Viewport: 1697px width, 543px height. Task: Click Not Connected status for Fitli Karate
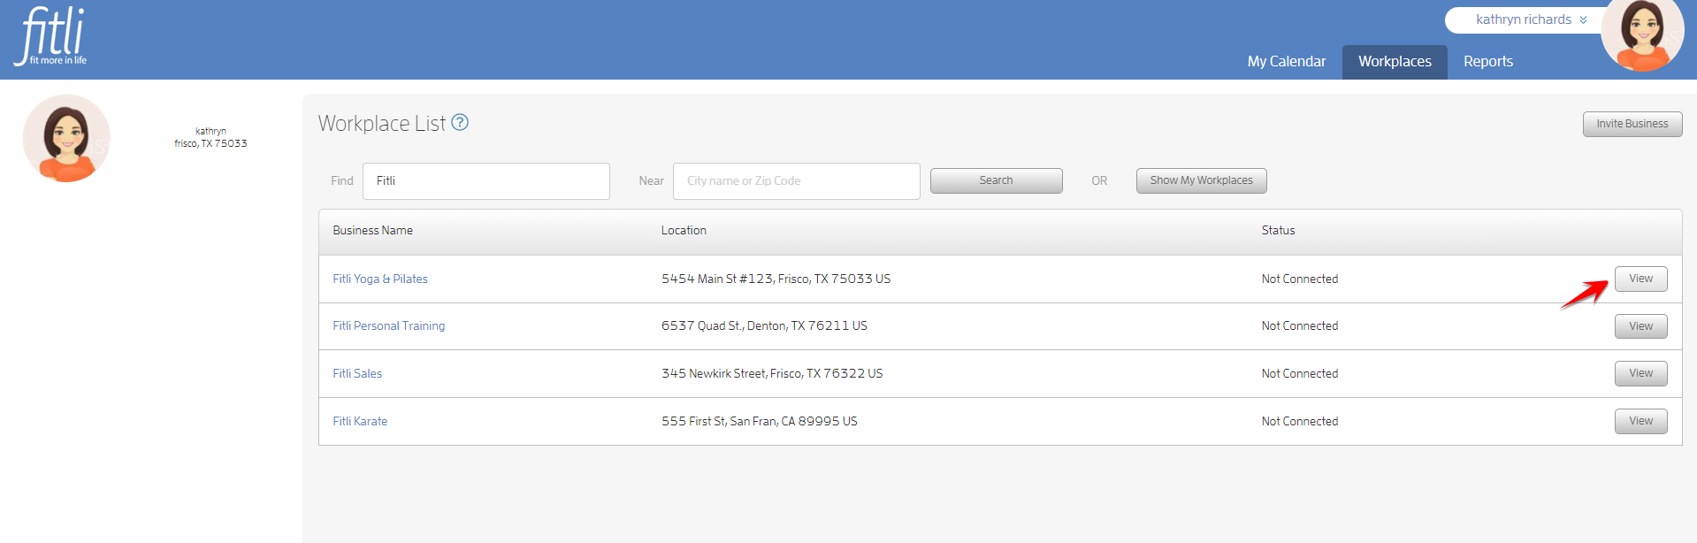point(1300,421)
